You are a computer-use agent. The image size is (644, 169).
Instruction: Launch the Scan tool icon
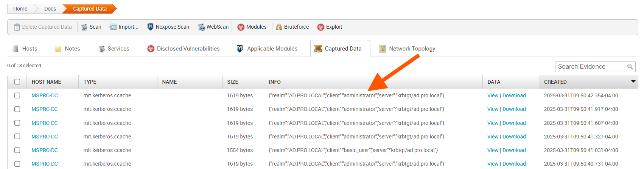[84, 27]
